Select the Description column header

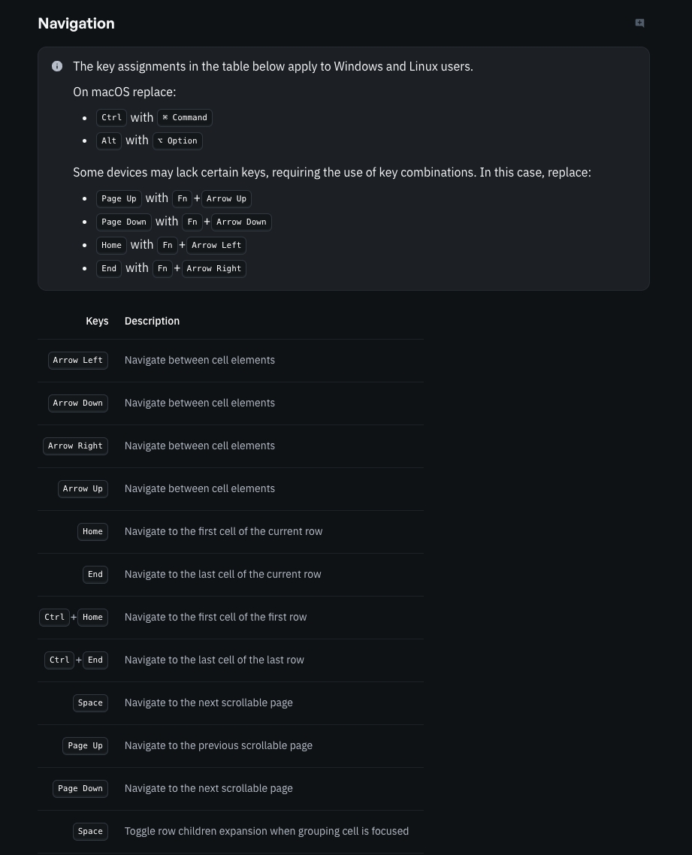click(152, 321)
